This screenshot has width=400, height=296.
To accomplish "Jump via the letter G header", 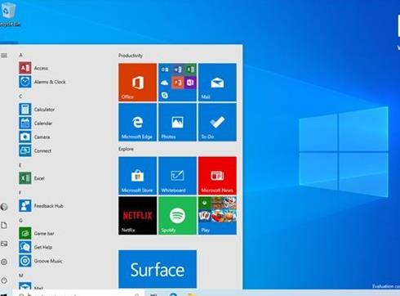I will [20, 220].
